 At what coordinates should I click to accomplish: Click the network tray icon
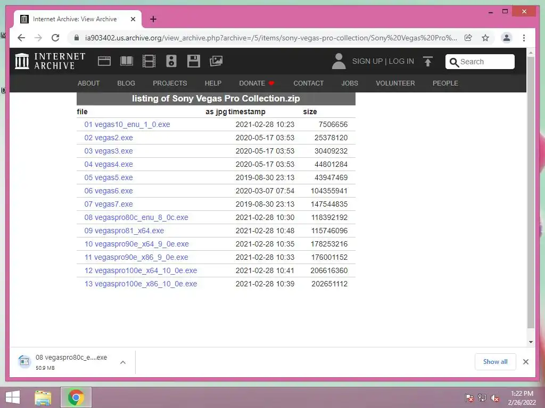tap(482, 397)
